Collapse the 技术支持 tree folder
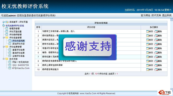The height and width of the screenshot is (96, 173). [x=4, y=59]
